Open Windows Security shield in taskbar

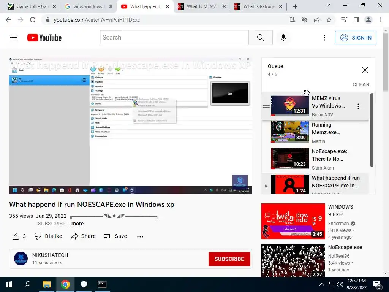(x=84, y=284)
